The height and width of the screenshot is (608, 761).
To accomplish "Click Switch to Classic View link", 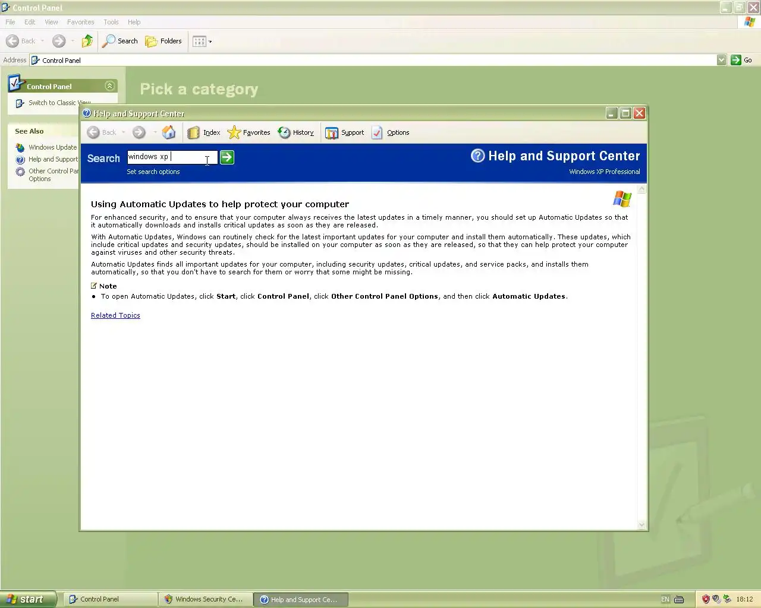I will pyautogui.click(x=59, y=103).
